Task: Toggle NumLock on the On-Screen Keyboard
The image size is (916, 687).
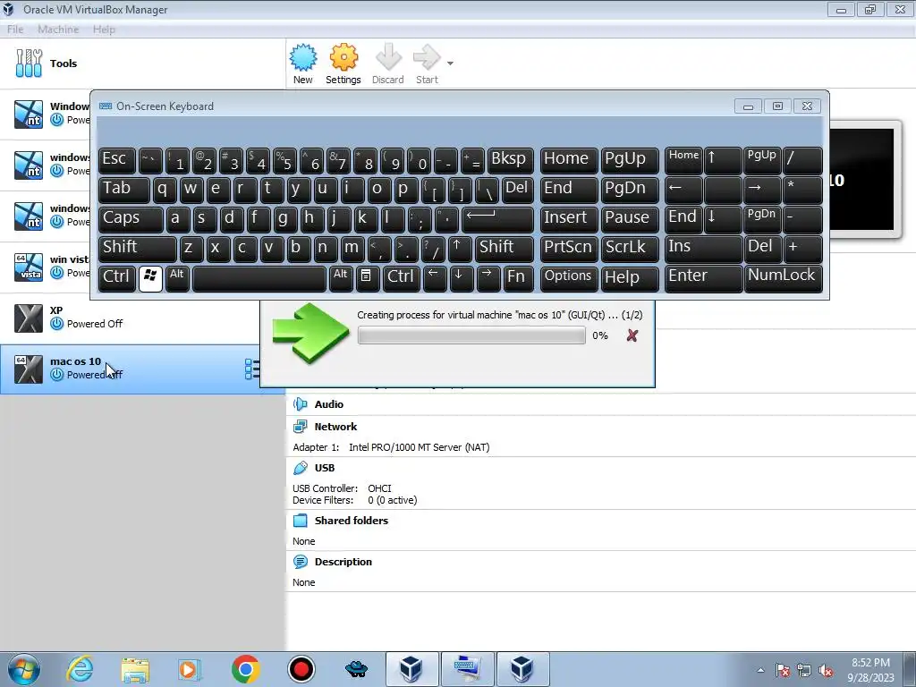Action: point(783,278)
